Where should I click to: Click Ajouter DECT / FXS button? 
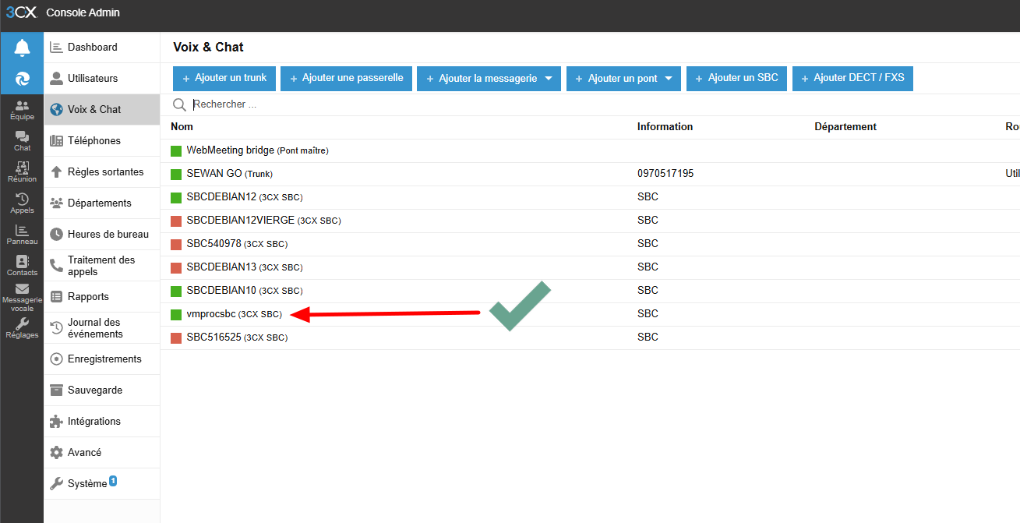852,78
